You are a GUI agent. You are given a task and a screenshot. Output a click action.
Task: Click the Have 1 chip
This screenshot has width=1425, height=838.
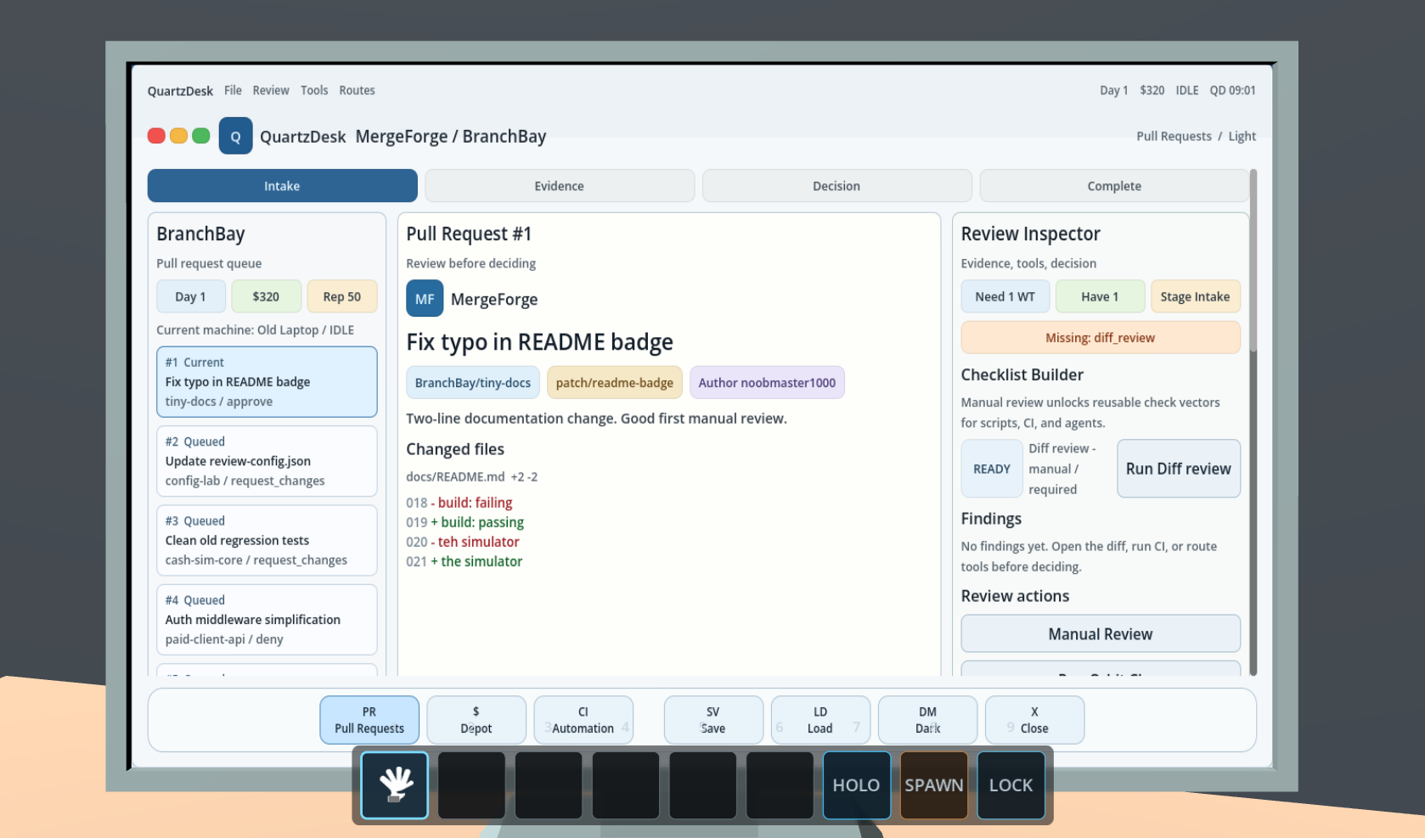point(1100,296)
